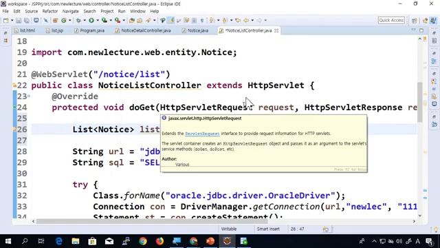Viewport: 440px width, 248px height.
Task: Switch to the Notice.java editor tab
Action: (195, 30)
